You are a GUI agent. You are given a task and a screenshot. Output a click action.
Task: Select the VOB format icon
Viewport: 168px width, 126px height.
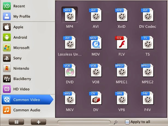point(96,70)
